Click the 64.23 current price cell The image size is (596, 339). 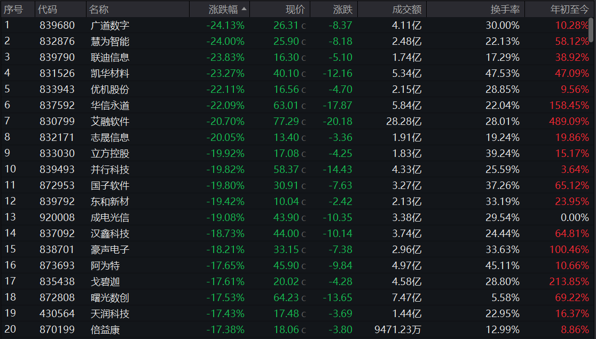286,297
